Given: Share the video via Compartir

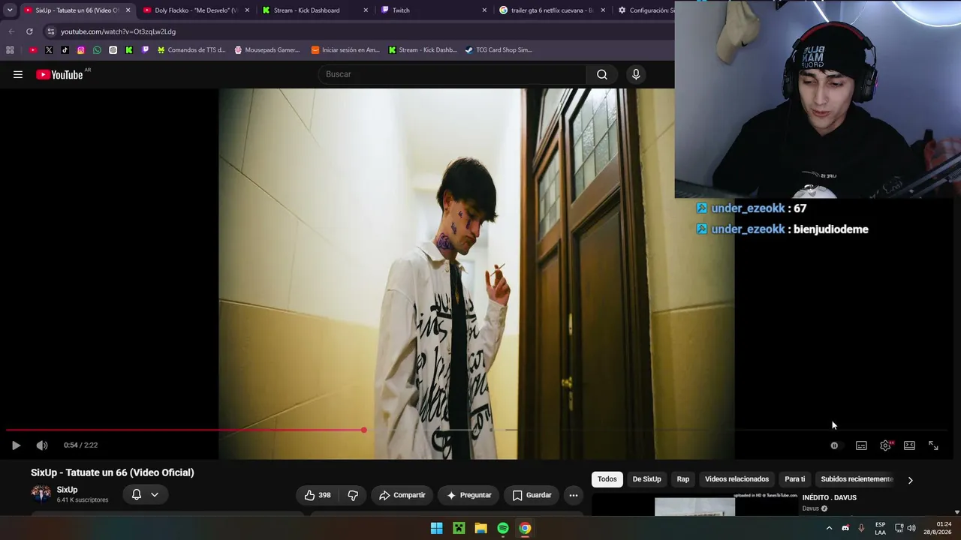Looking at the screenshot, I should pyautogui.click(x=402, y=495).
